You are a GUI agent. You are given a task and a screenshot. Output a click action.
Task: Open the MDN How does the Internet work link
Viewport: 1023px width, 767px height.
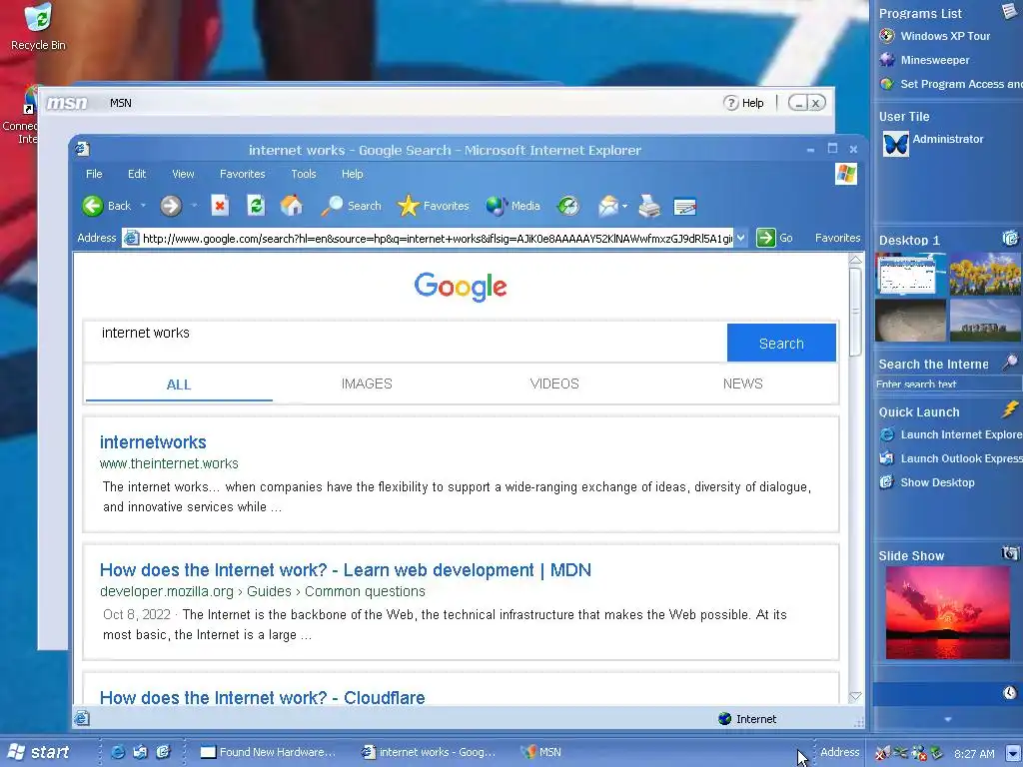tap(346, 570)
